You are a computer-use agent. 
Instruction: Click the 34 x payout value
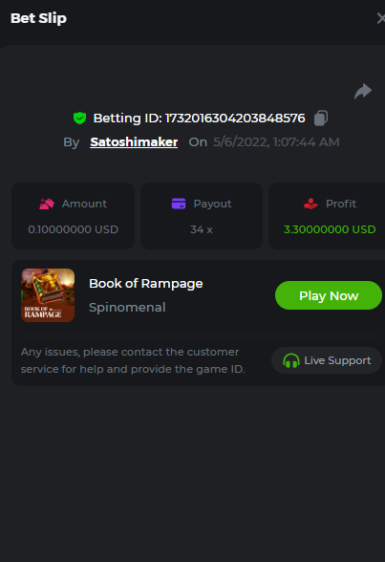pos(202,229)
